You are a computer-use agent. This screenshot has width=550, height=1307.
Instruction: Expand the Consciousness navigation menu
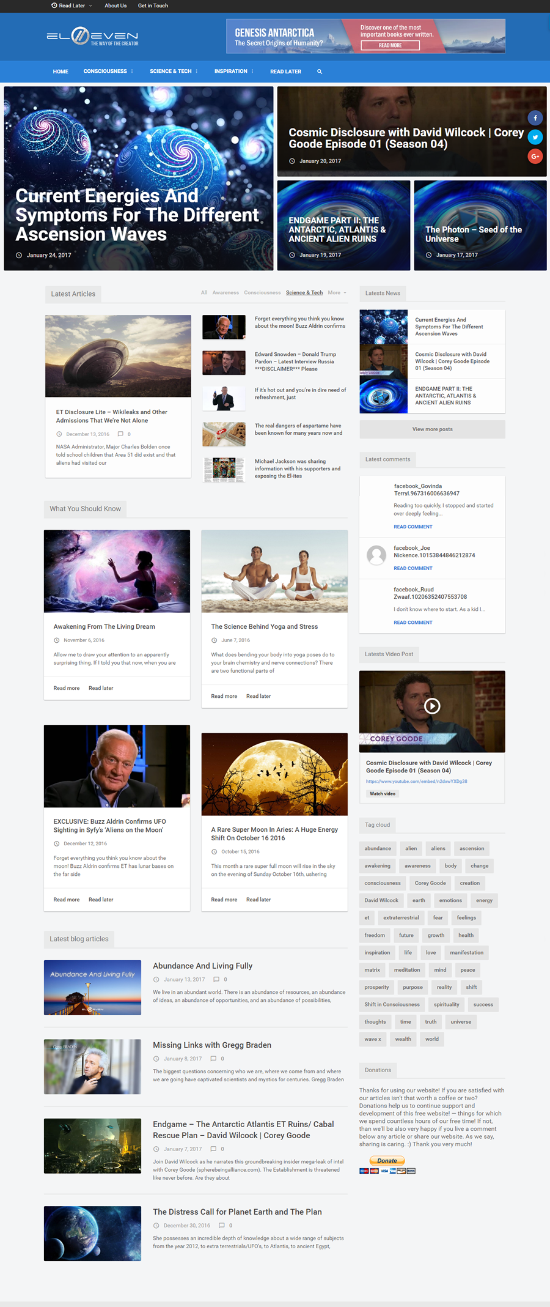click(108, 72)
